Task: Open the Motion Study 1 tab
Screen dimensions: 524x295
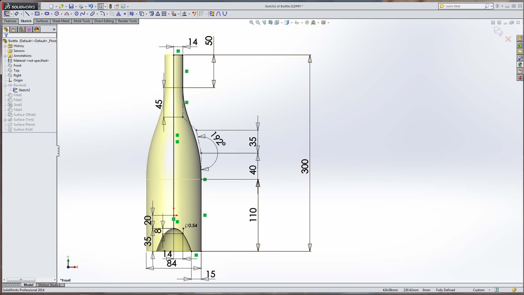Action: tap(49, 285)
